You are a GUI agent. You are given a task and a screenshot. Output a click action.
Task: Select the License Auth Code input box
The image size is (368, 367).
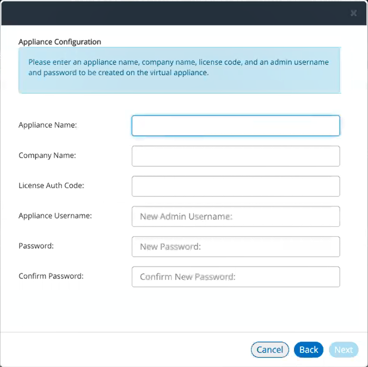(x=236, y=186)
